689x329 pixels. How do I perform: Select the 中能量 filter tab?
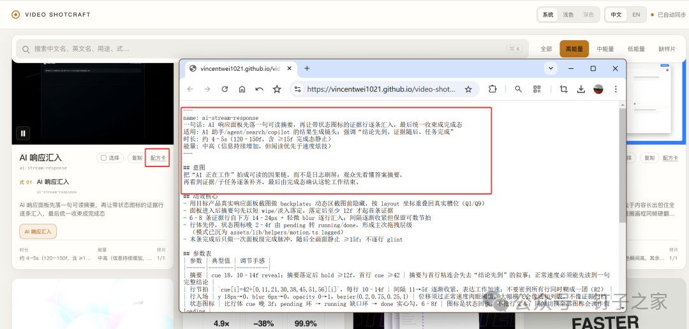pyautogui.click(x=605, y=48)
